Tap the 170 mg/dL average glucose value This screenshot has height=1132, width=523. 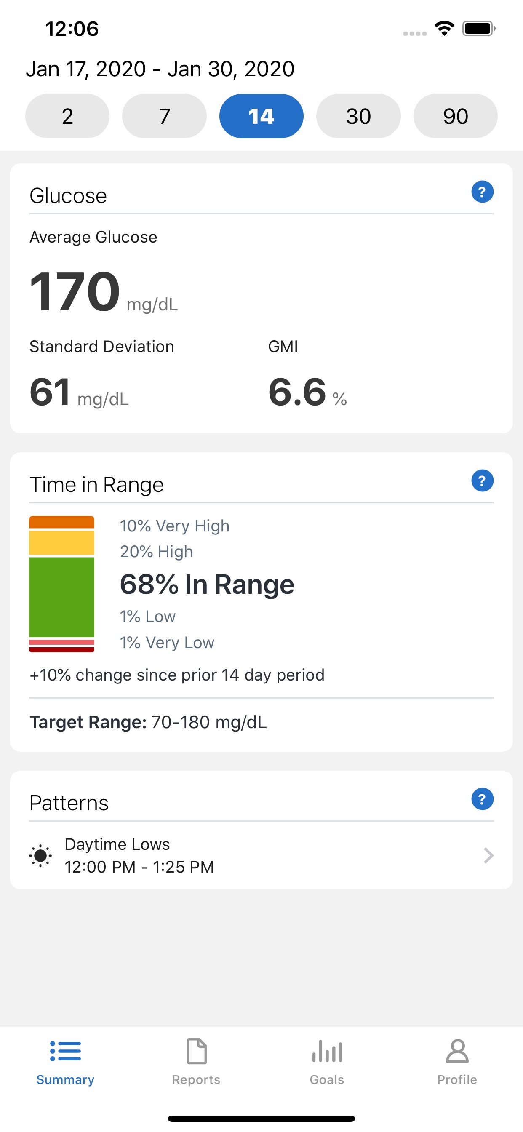click(x=104, y=292)
